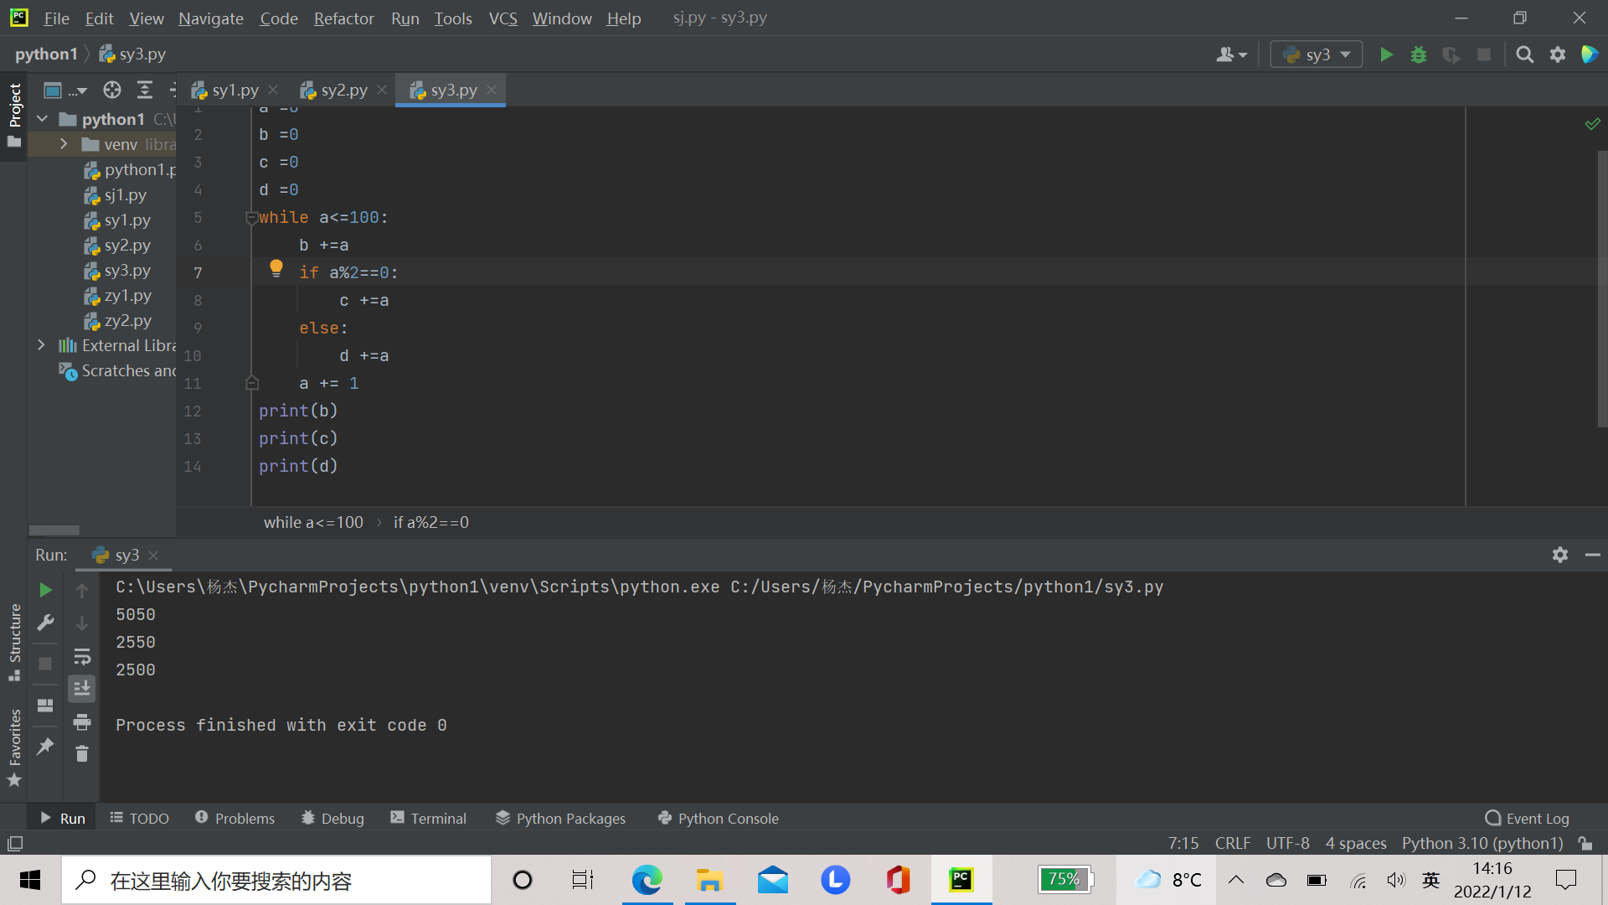This screenshot has height=905, width=1608.
Task: Click up-arrow stack trace icon in Run panel
Action: [82, 591]
